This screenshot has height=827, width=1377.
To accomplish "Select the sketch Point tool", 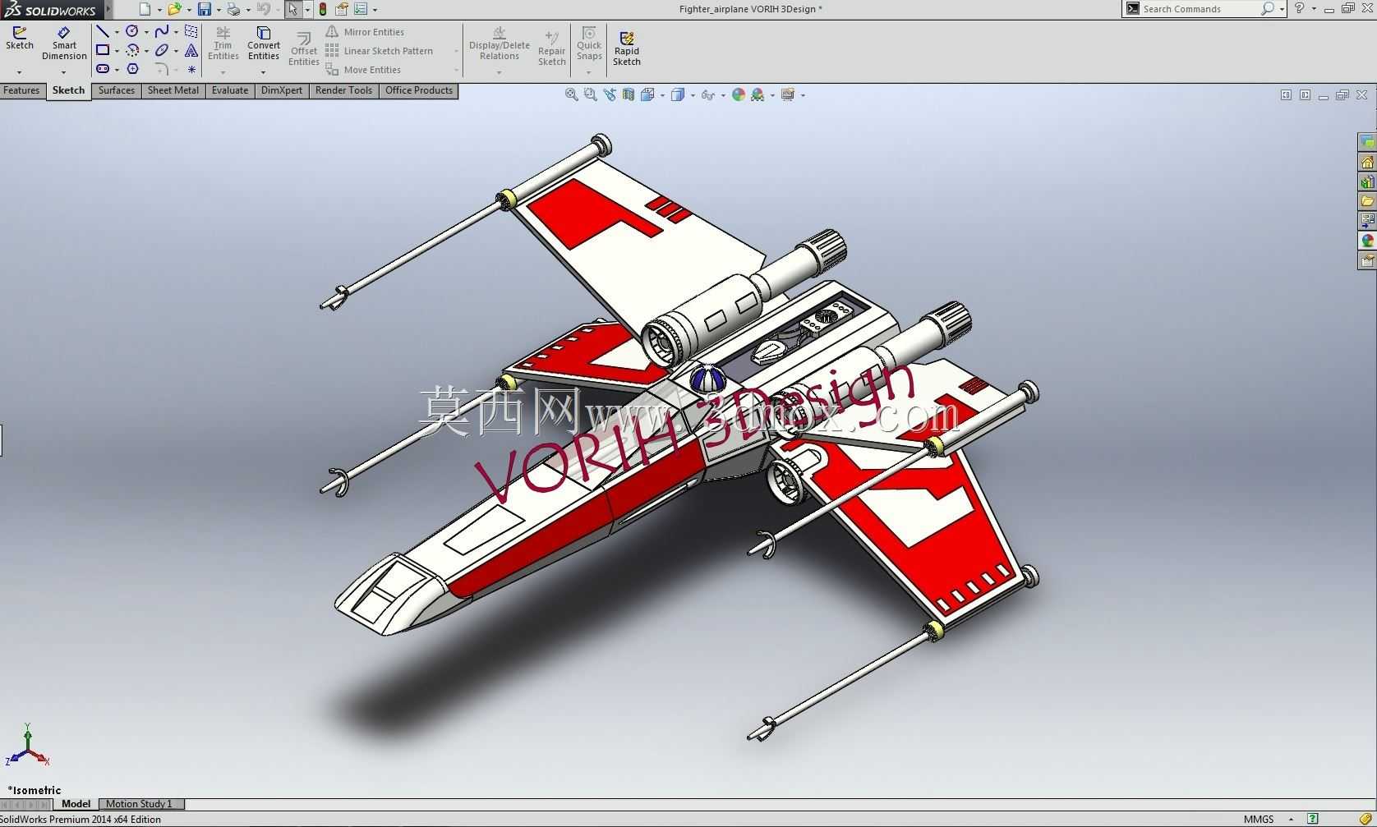I will (x=191, y=70).
